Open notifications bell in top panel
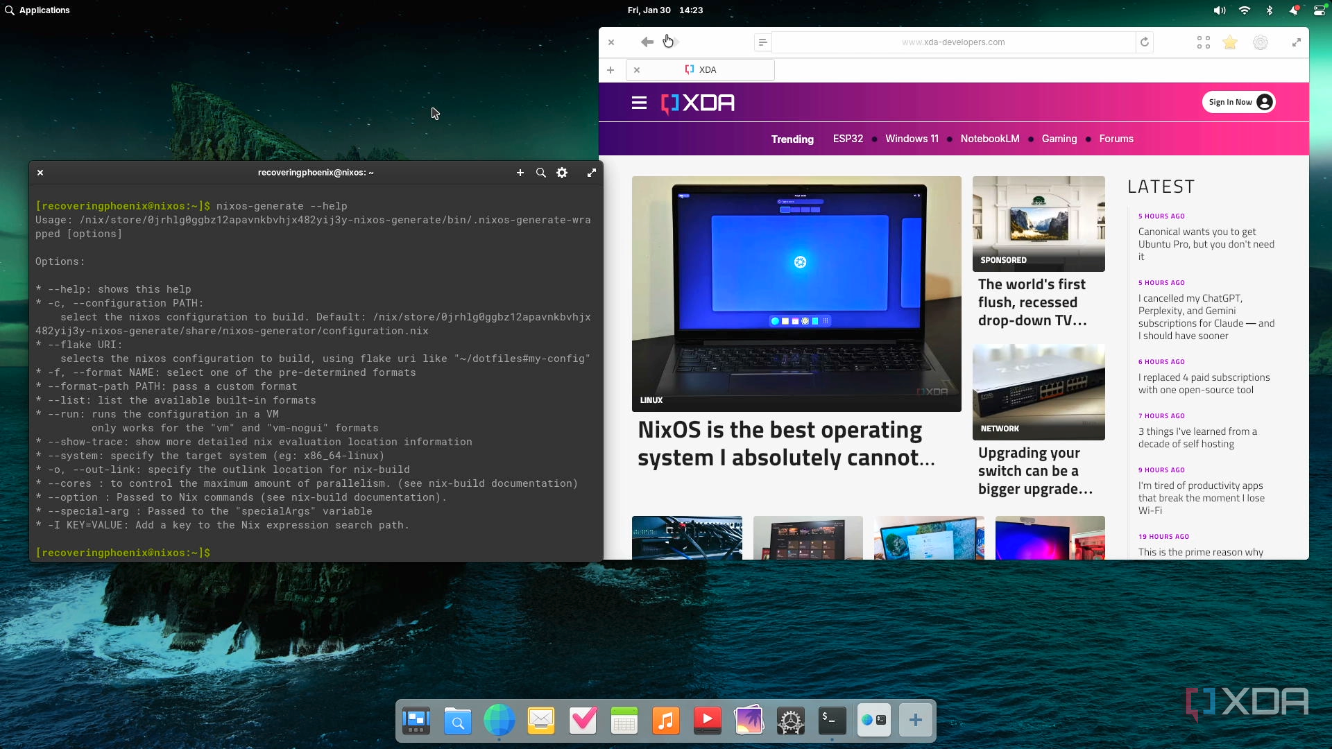The height and width of the screenshot is (749, 1332). click(x=1294, y=10)
